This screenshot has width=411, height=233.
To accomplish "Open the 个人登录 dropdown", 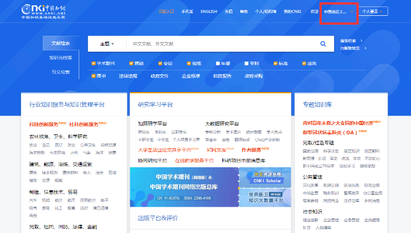I will click(x=373, y=12).
